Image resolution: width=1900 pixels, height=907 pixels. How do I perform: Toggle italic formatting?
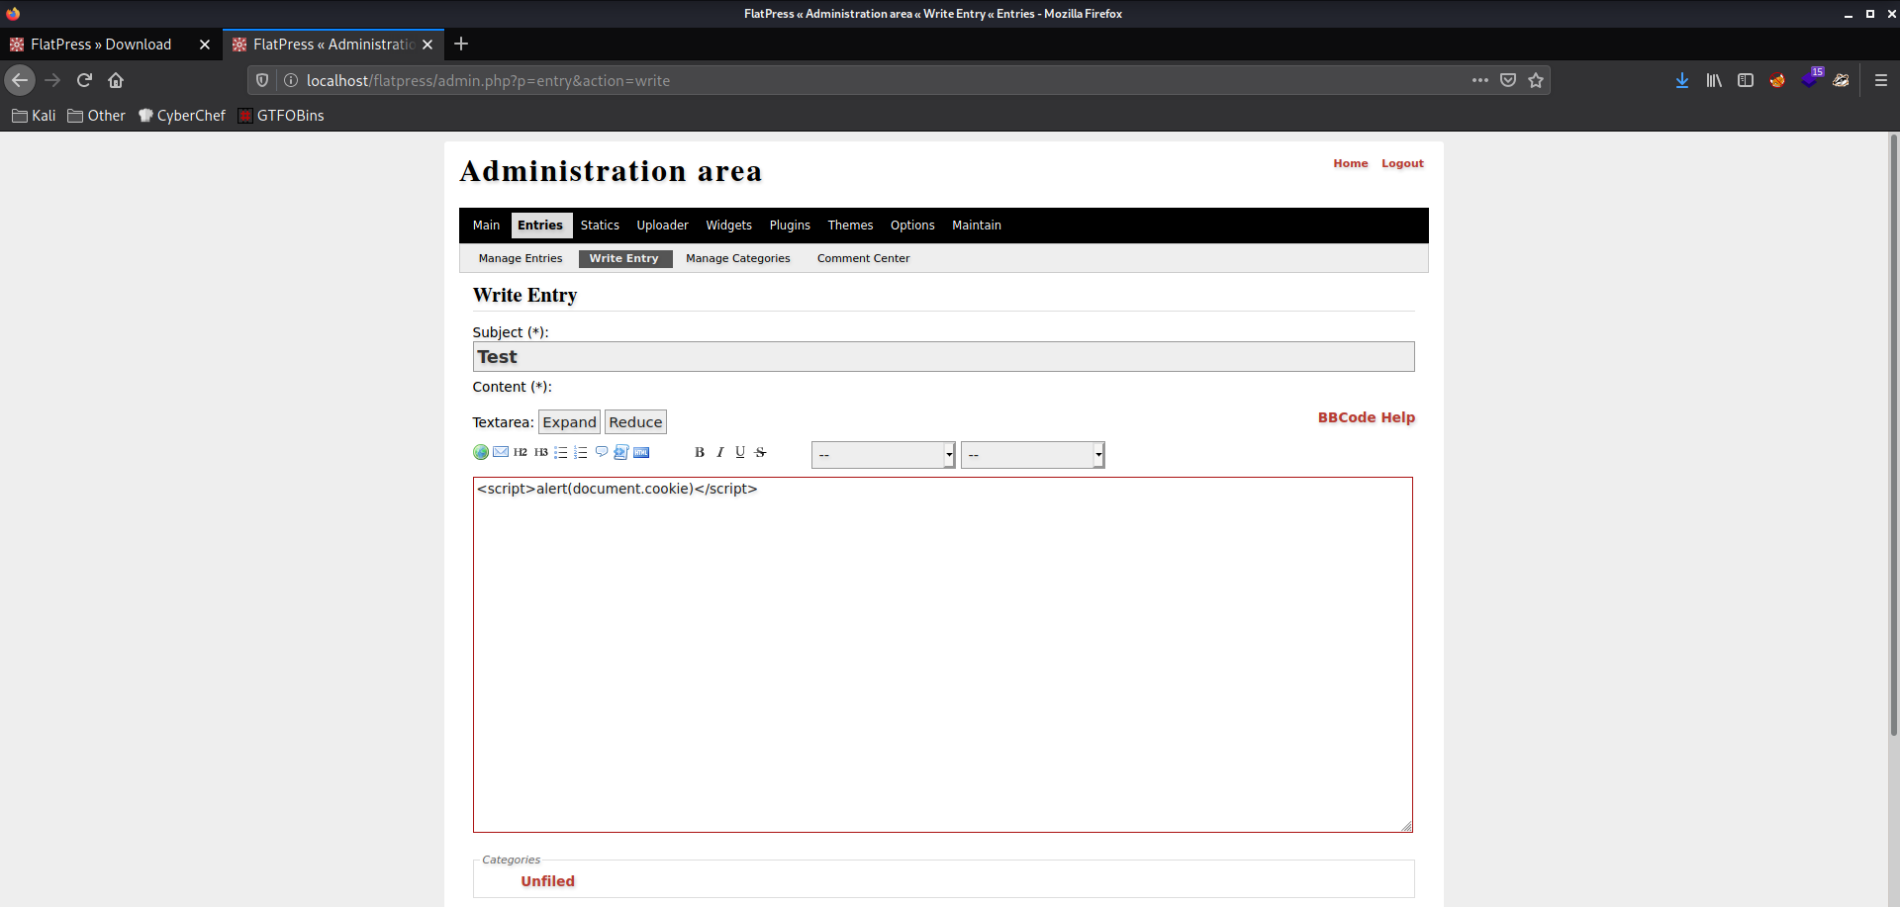(x=719, y=452)
